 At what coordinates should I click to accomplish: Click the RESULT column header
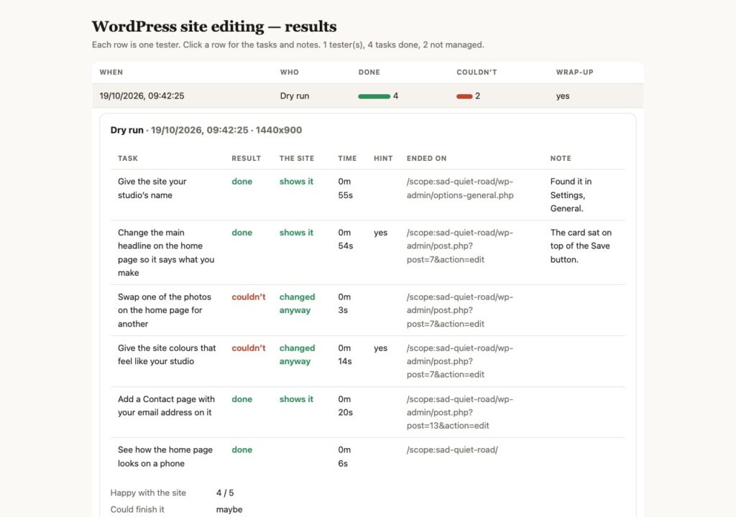pos(246,159)
